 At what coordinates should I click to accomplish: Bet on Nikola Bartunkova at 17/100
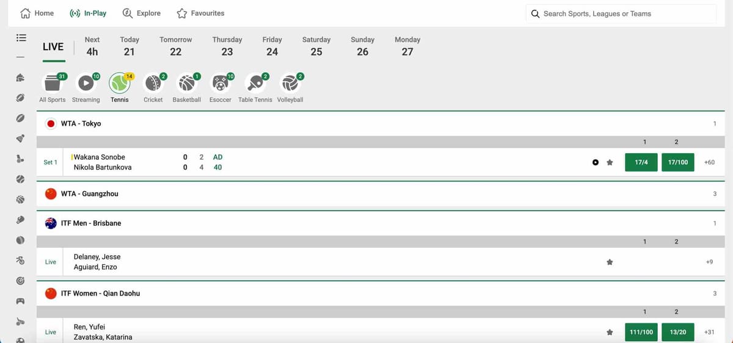coord(678,162)
